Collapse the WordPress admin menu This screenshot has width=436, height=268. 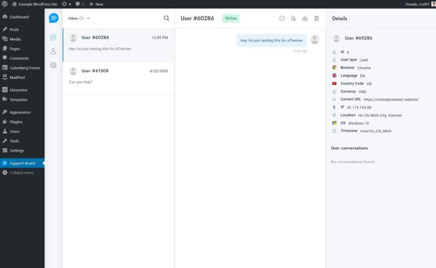[x=21, y=173]
